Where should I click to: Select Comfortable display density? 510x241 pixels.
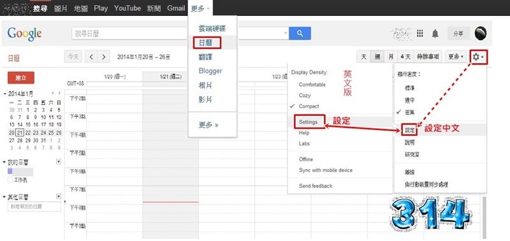[x=312, y=85]
